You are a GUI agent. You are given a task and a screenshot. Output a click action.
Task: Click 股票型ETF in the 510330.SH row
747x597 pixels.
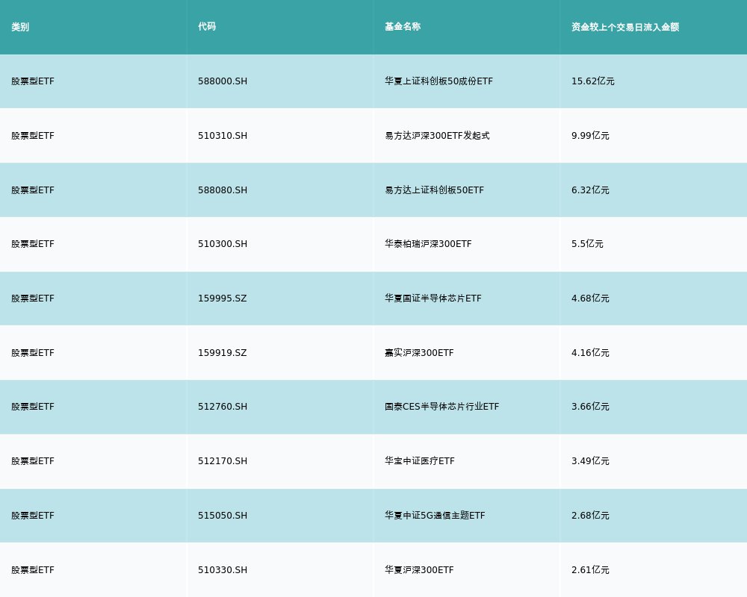click(33, 570)
